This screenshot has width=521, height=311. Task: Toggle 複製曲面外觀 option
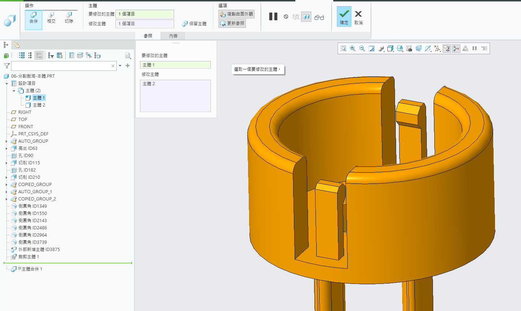[x=236, y=14]
